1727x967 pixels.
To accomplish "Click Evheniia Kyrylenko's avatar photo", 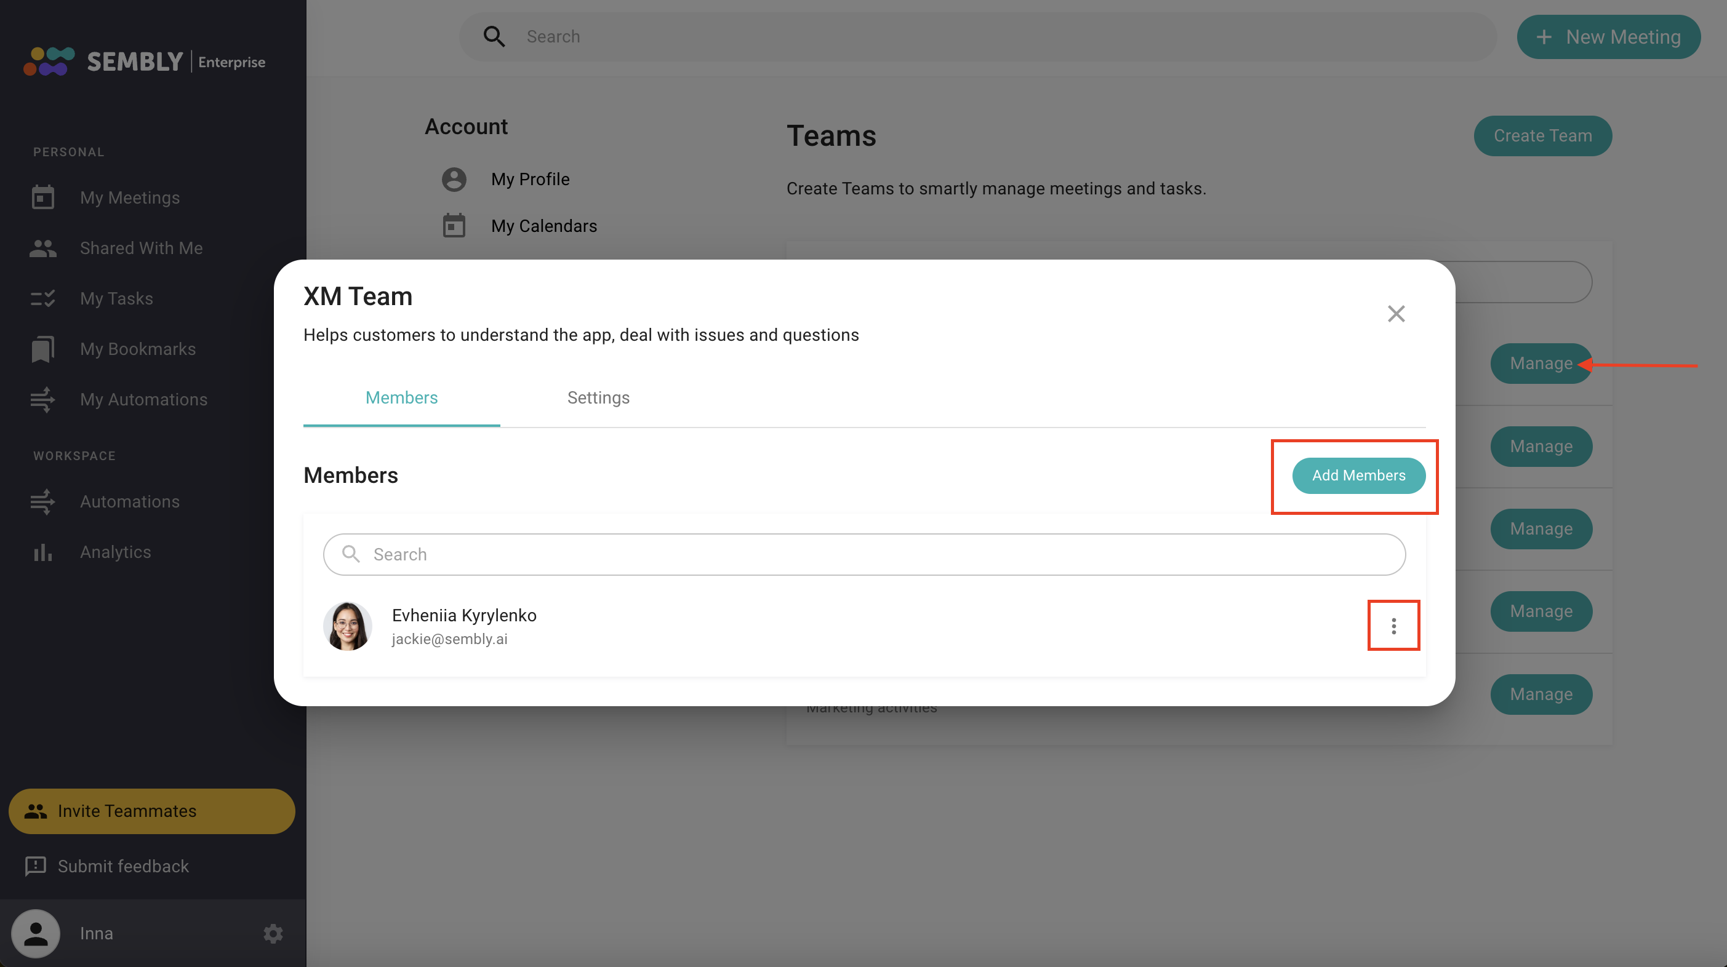I will [347, 626].
